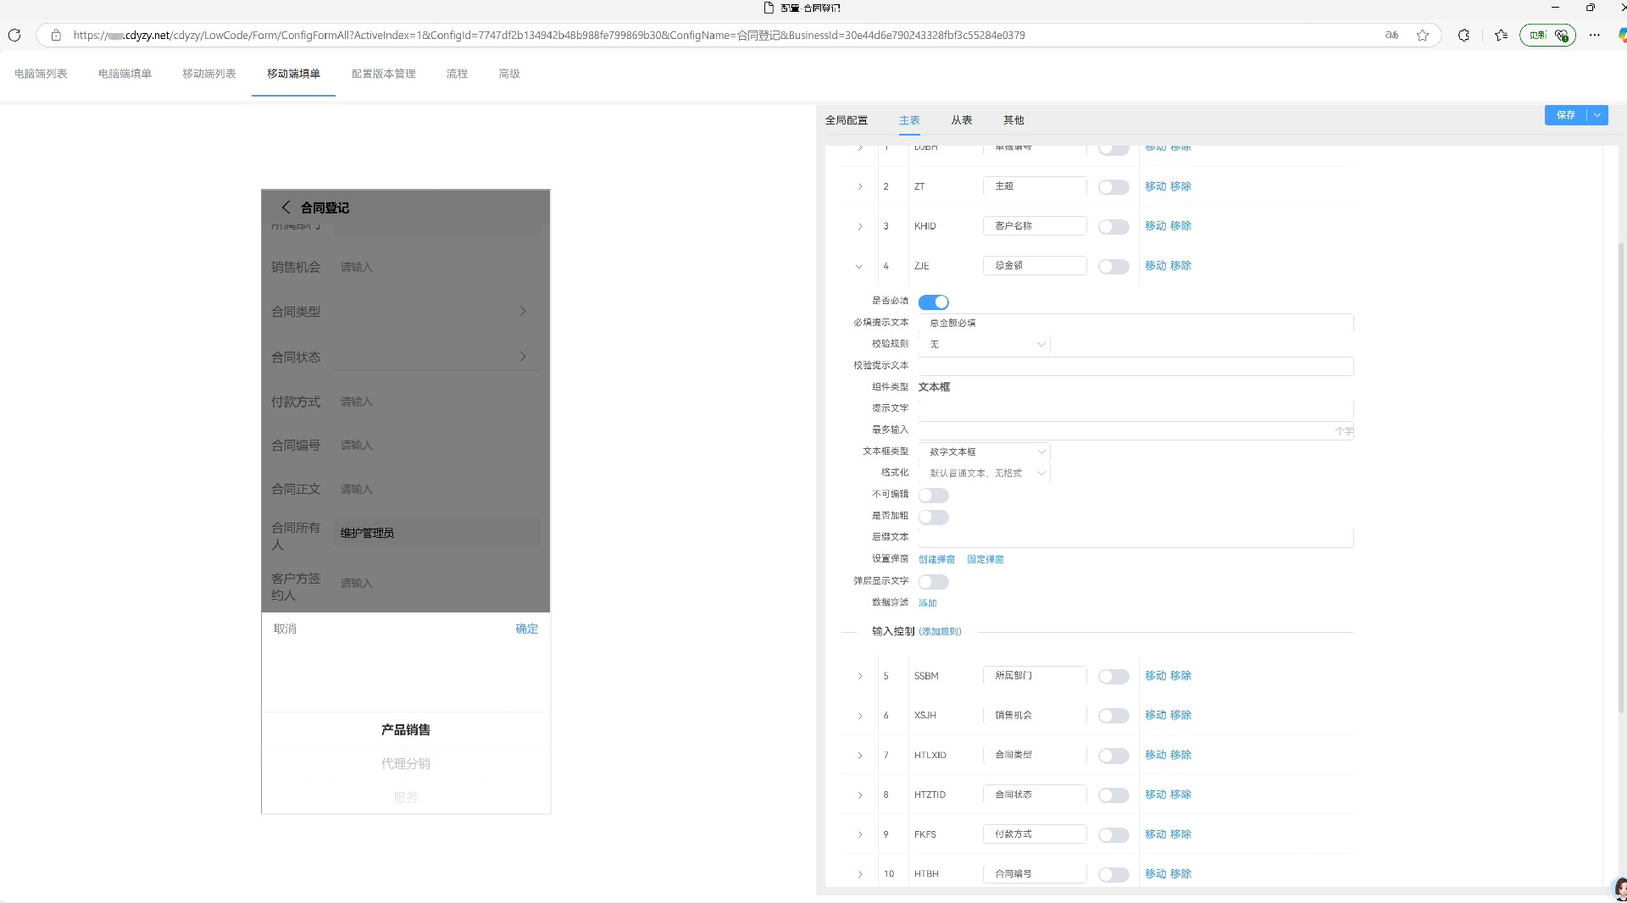
Task: Expand the SSBM field row
Action: point(859,677)
